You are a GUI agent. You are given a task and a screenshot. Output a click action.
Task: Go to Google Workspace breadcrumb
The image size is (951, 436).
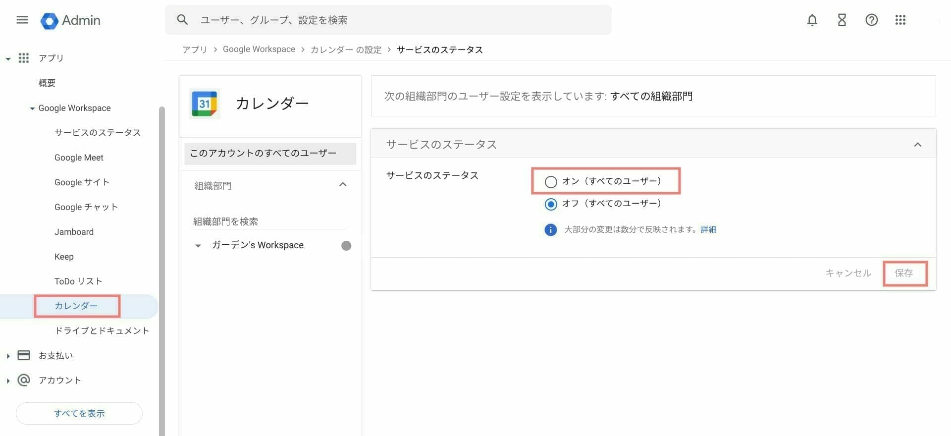click(x=259, y=50)
